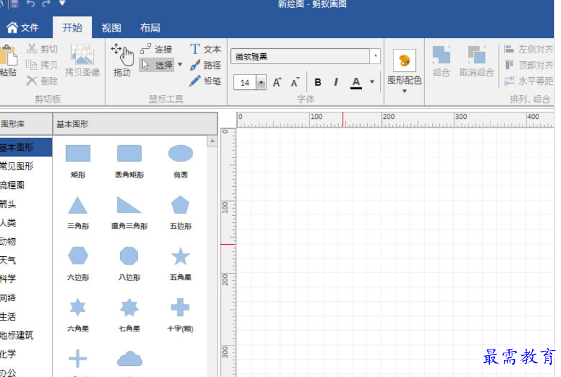The width and height of the screenshot is (561, 377).
Task: Pick the Seven-point Star (七角星) shape
Action: (x=129, y=308)
